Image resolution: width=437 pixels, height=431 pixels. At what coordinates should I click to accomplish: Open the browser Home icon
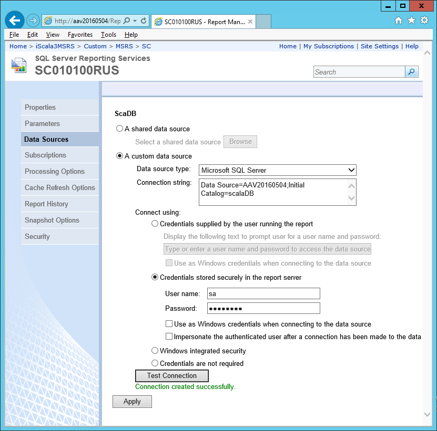tap(399, 20)
